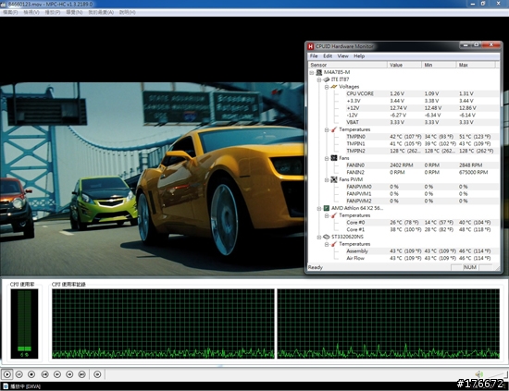Collapse the M4A785-M tree node
Image resolution: width=509 pixels, height=391 pixels.
312,73
